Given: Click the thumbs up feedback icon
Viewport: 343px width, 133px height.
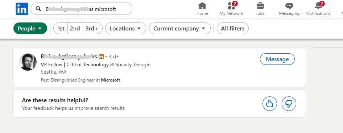Looking at the screenshot, I should point(270,104).
